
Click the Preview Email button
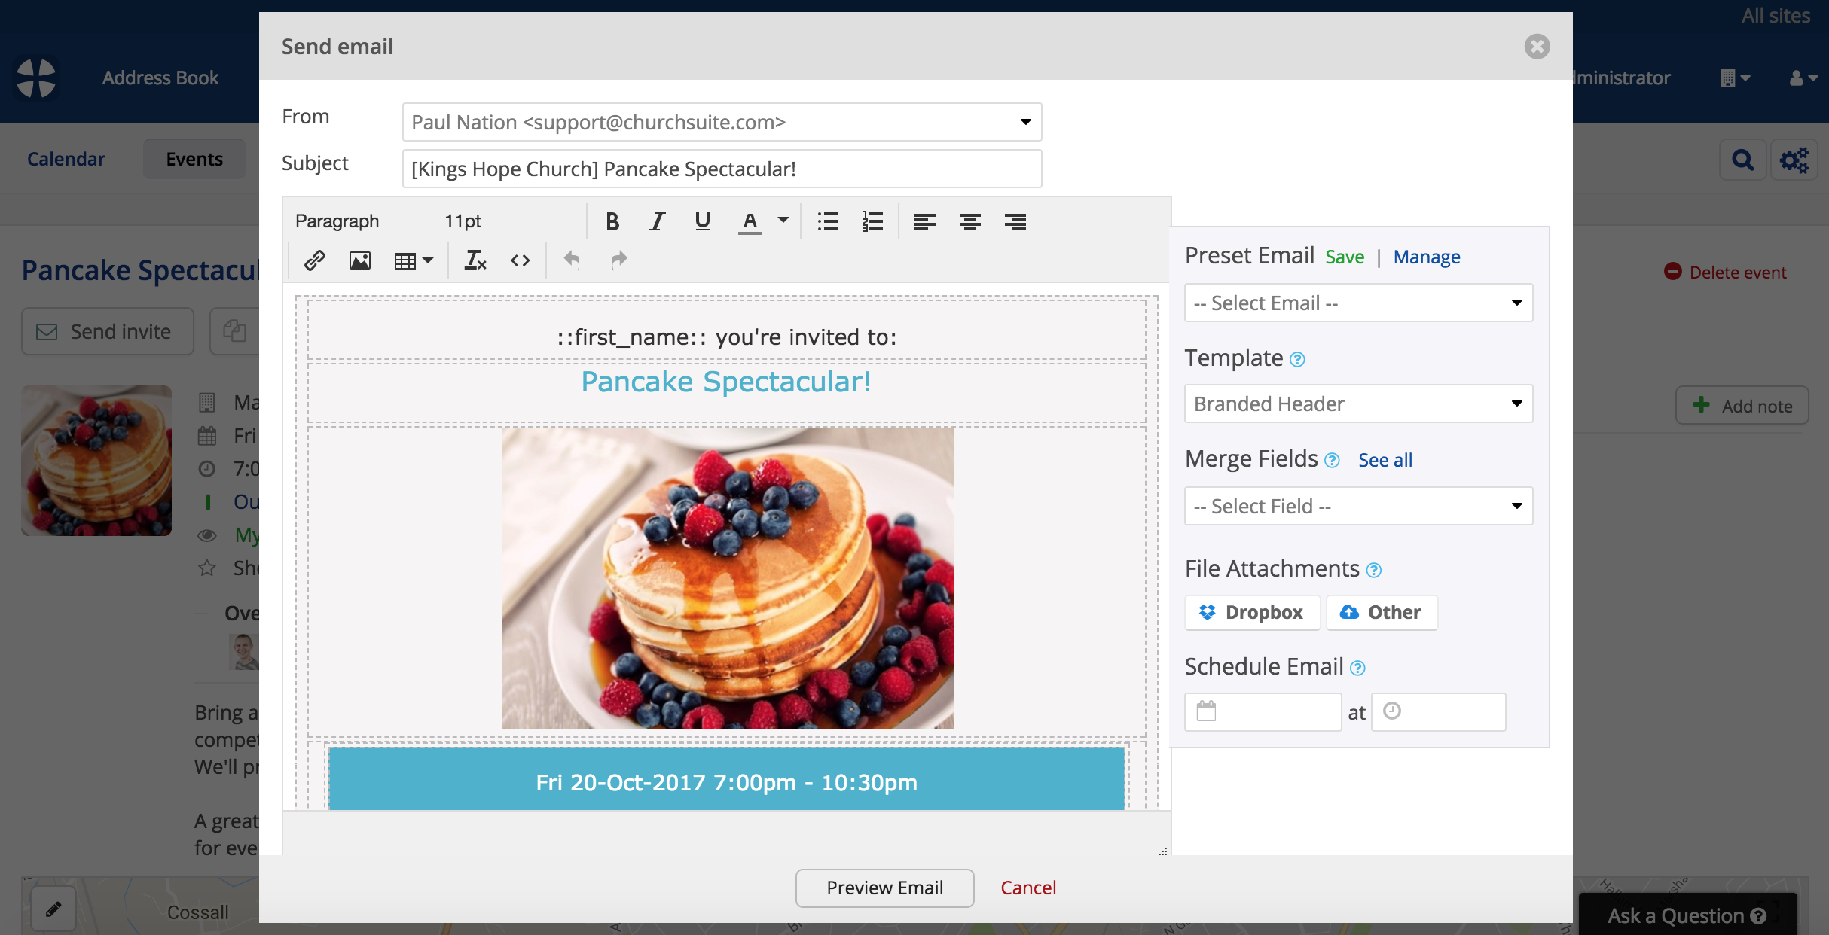click(884, 888)
